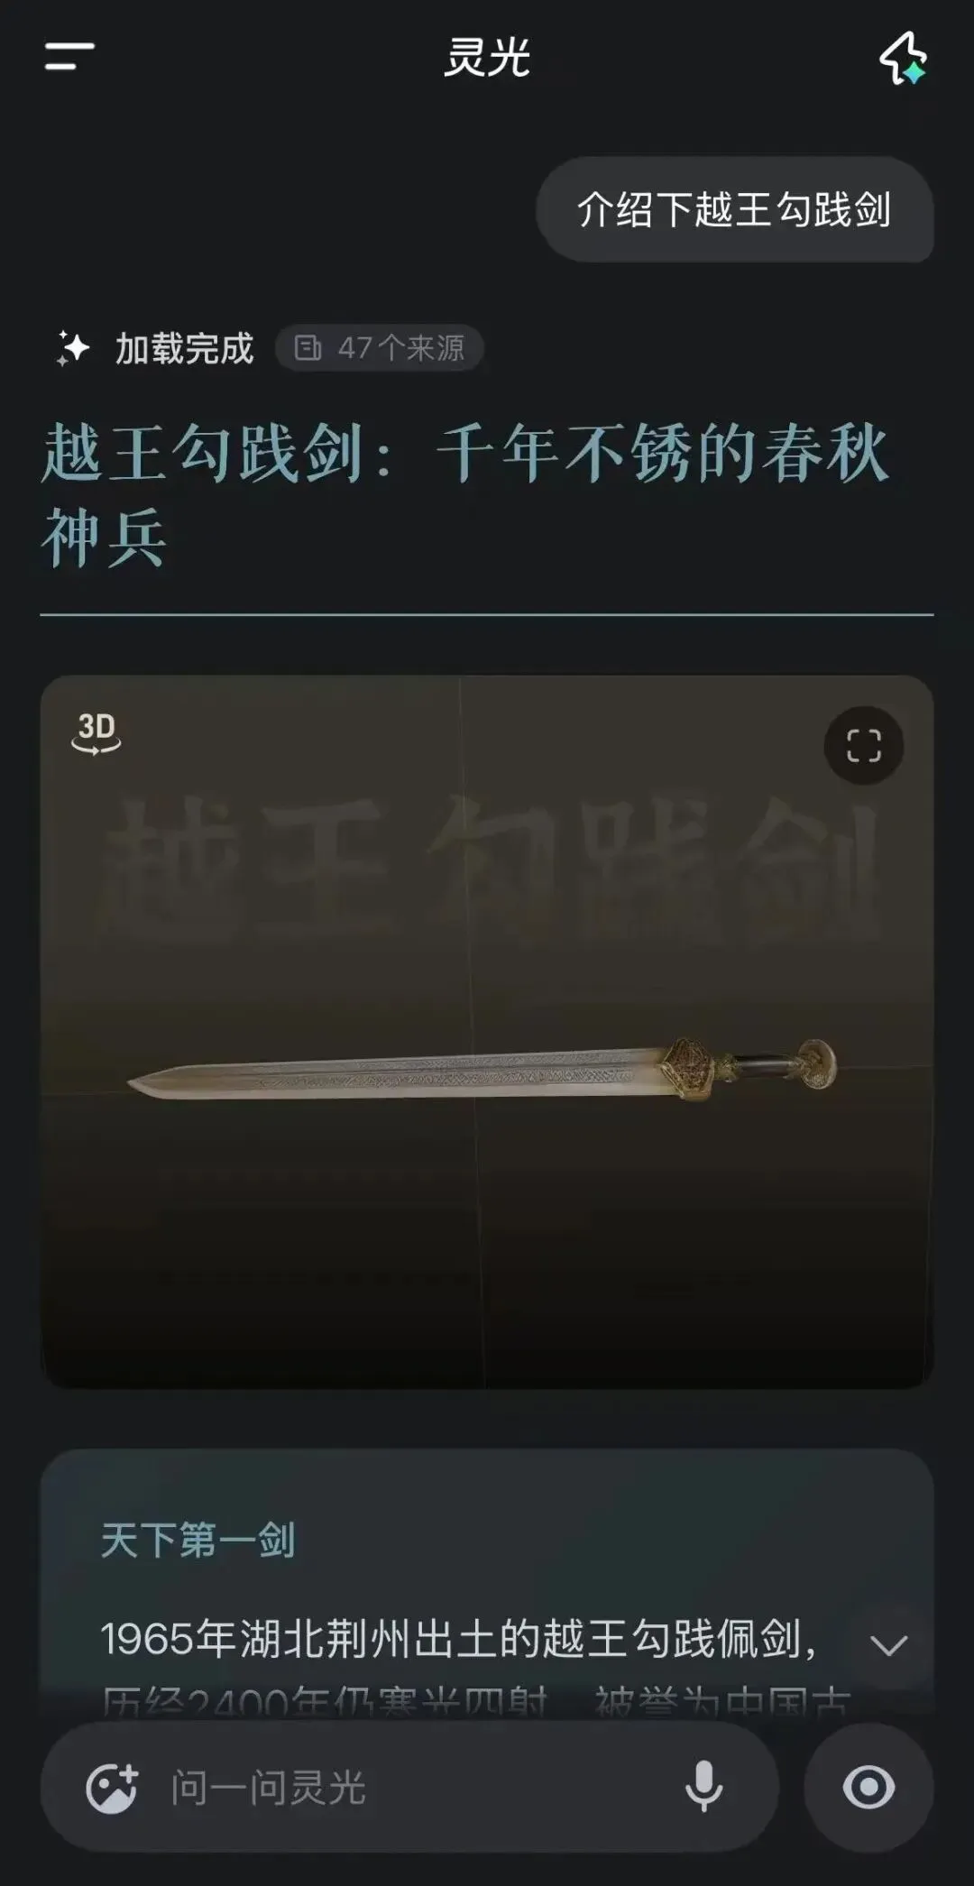Tap the 灵光 title in header
The image size is (974, 1886).
[x=487, y=58]
